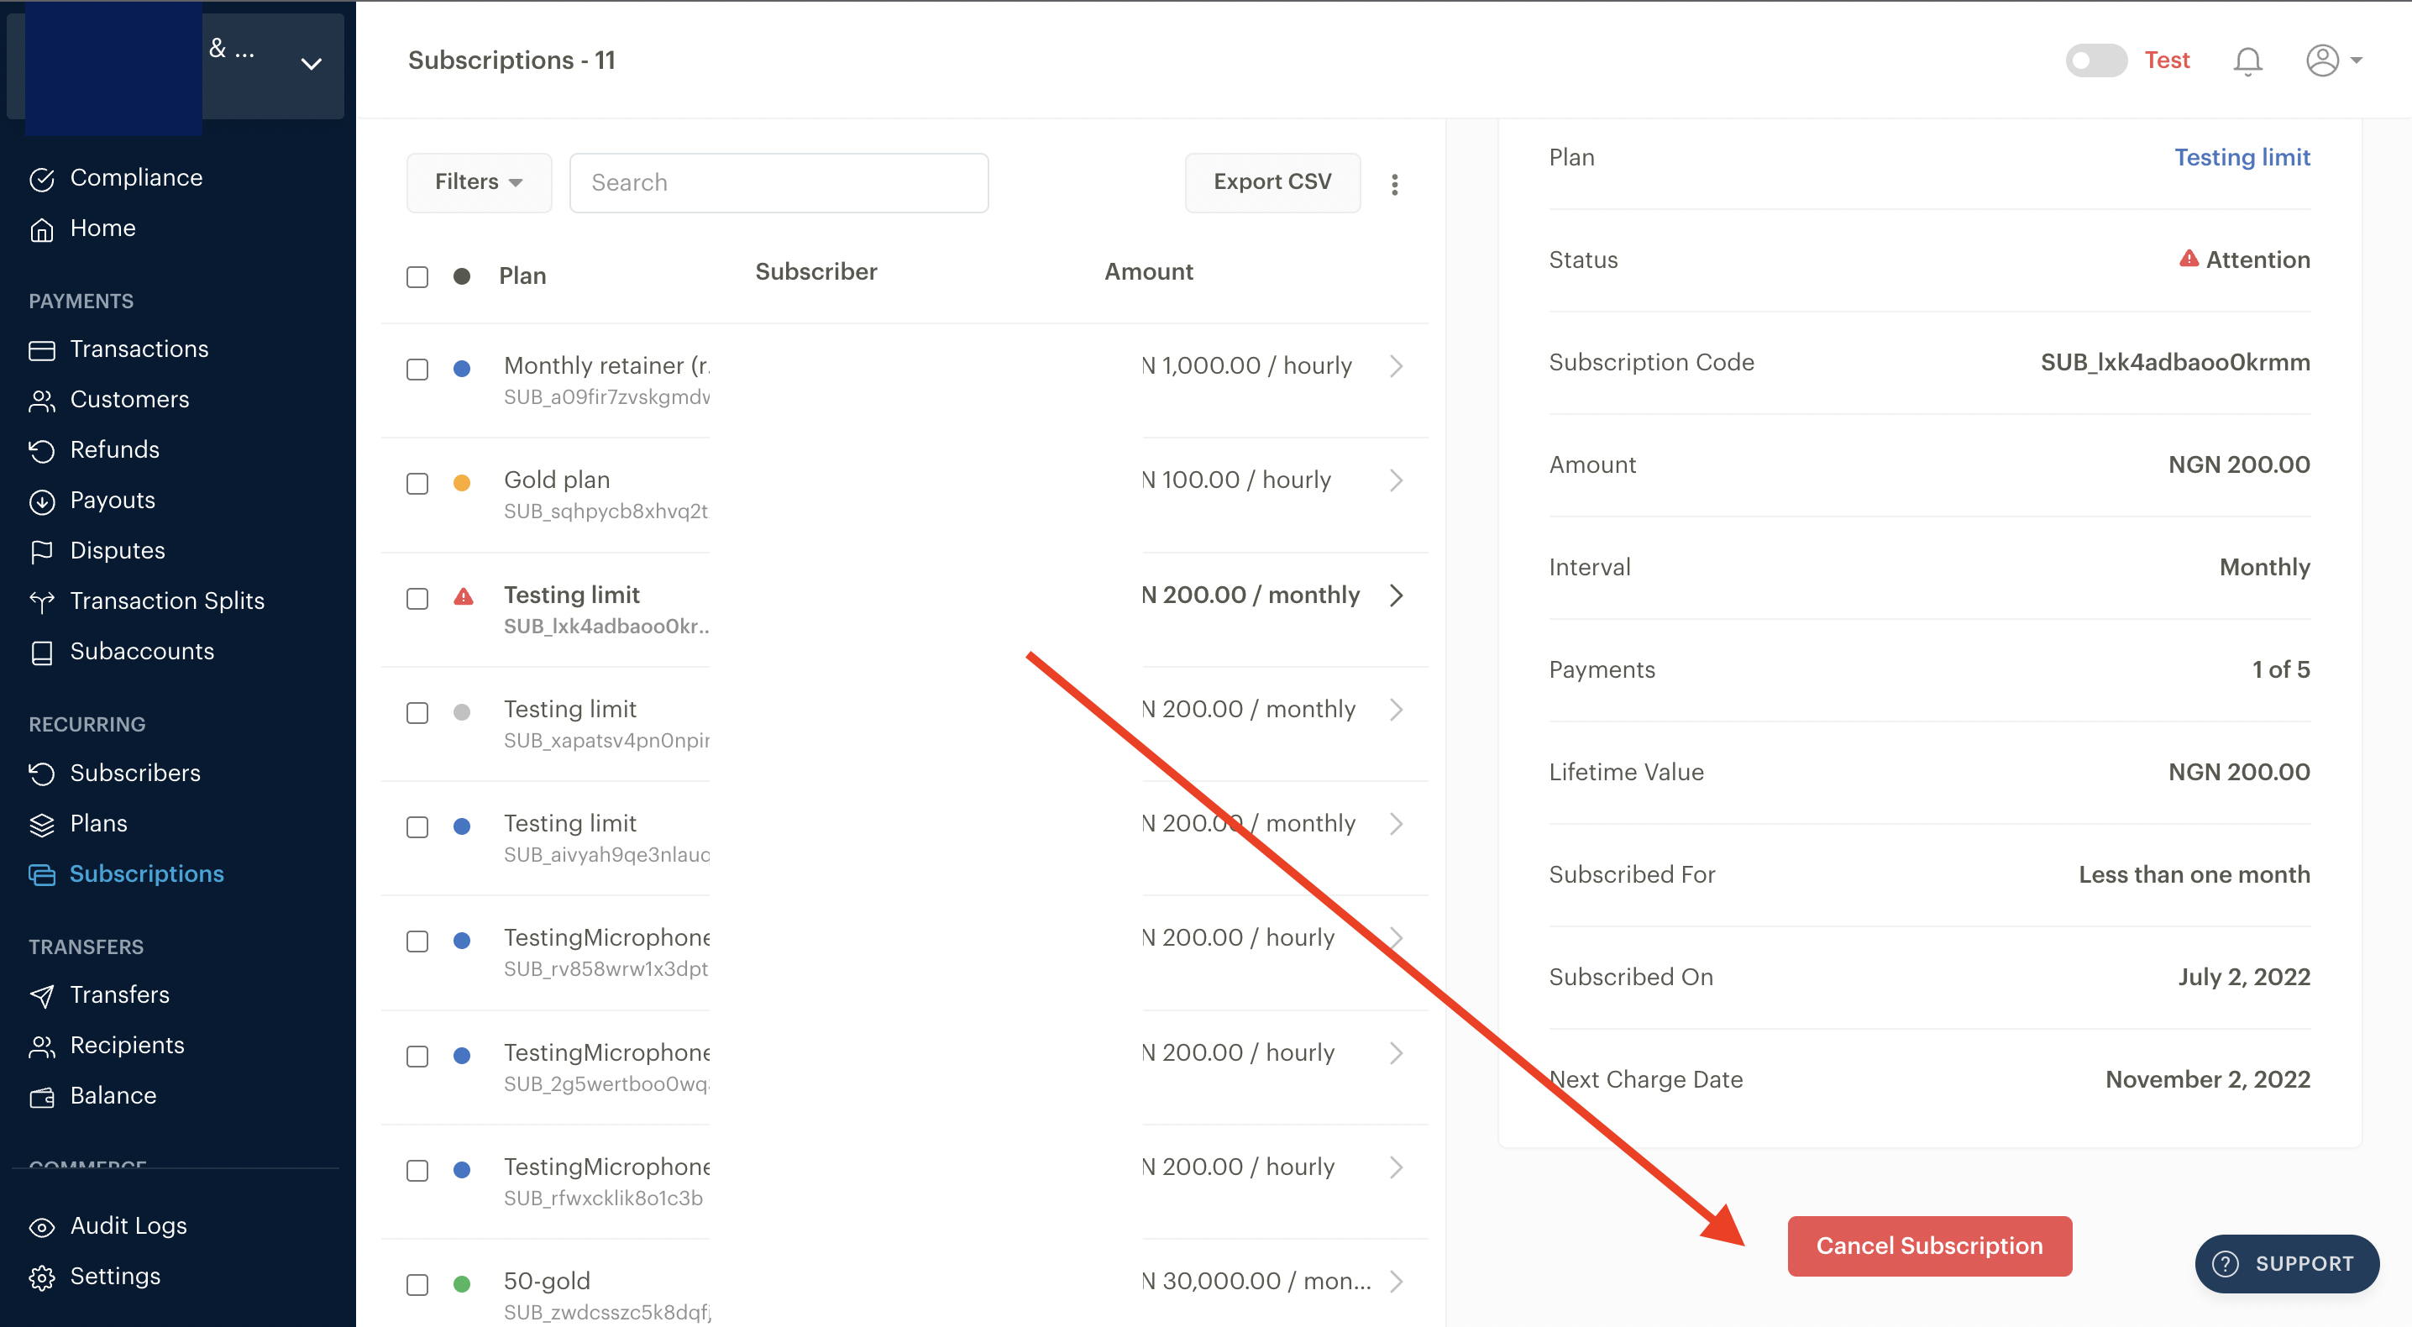This screenshot has height=1327, width=2412.
Task: Open the Settings link in sidebar
Action: pyautogui.click(x=115, y=1277)
